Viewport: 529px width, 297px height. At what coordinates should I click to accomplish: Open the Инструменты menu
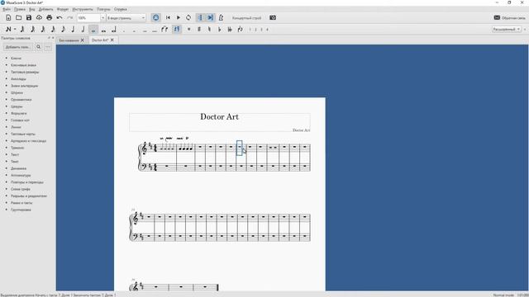click(83, 9)
